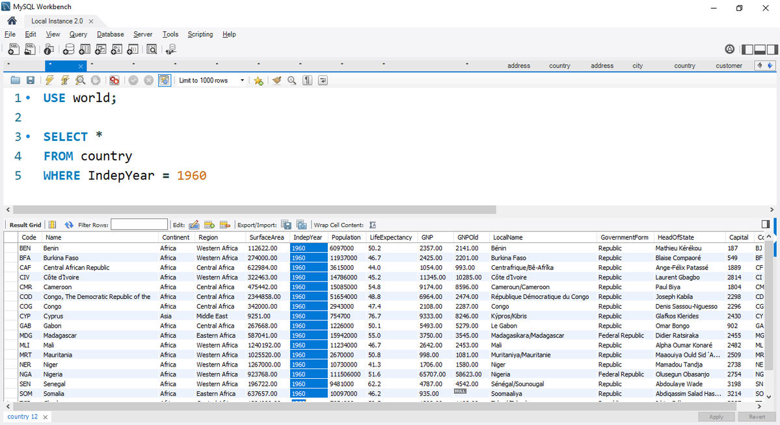This screenshot has height=425, width=780.
Task: Reconnect to the DBMS
Action: click(x=170, y=49)
